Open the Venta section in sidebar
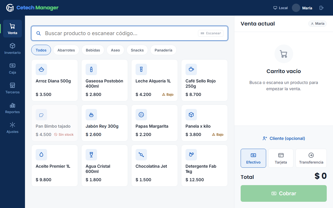This screenshot has height=208, width=333. click(x=12, y=29)
